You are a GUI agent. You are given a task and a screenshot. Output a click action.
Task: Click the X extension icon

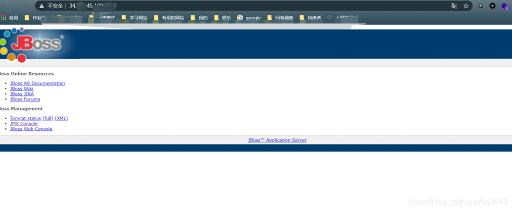[480, 5]
